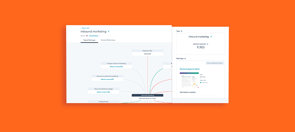Click the info icon next to Topic label

[x=182, y=31]
